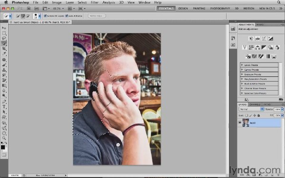Select the Move tool
The image size is (285, 178).
(4, 28)
